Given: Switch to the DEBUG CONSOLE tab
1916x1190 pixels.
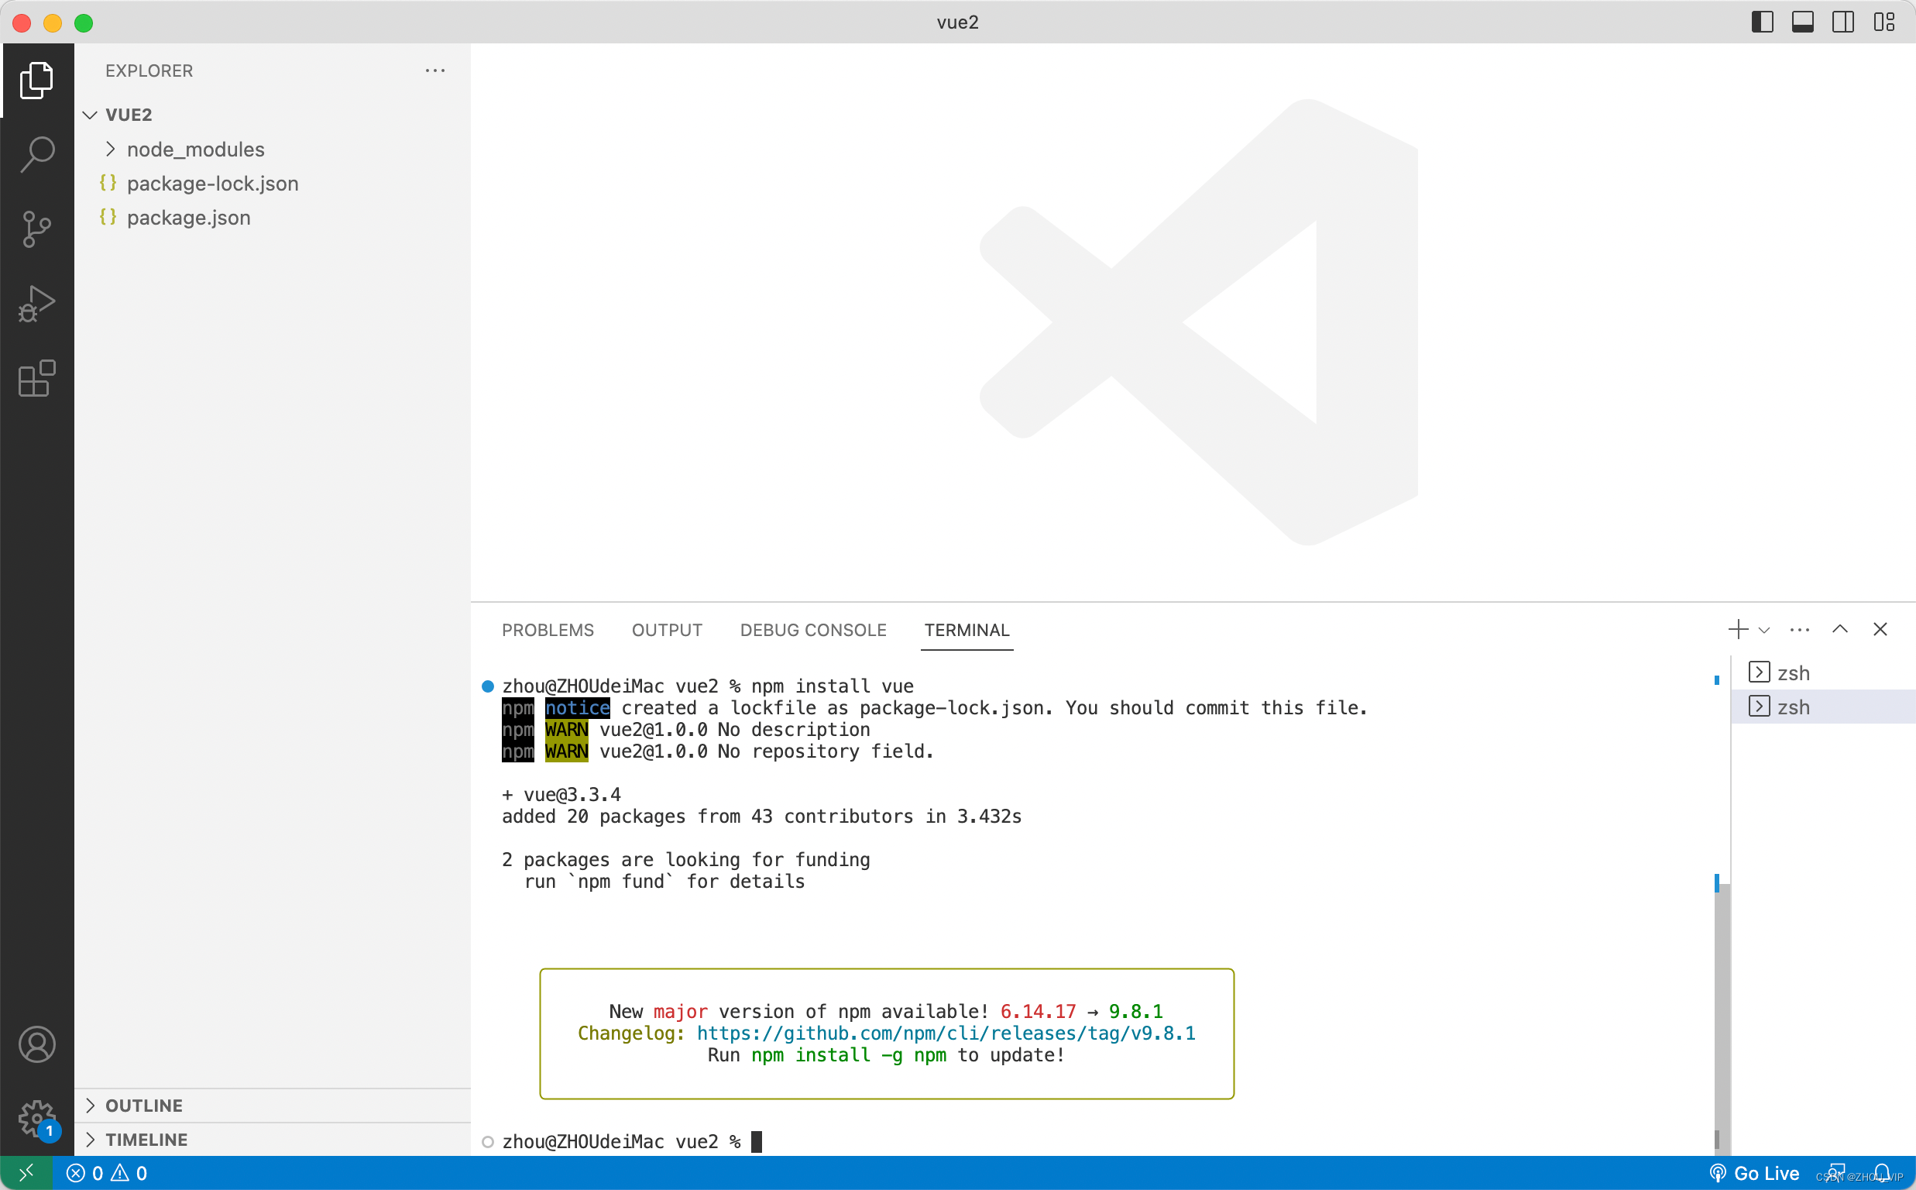Looking at the screenshot, I should (x=812, y=631).
